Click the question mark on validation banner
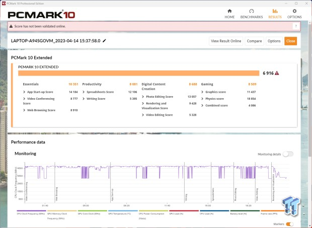 pos(296,26)
